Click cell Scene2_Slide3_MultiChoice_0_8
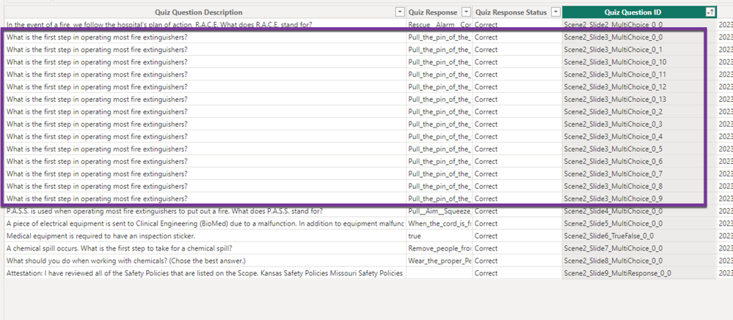 tap(639, 187)
